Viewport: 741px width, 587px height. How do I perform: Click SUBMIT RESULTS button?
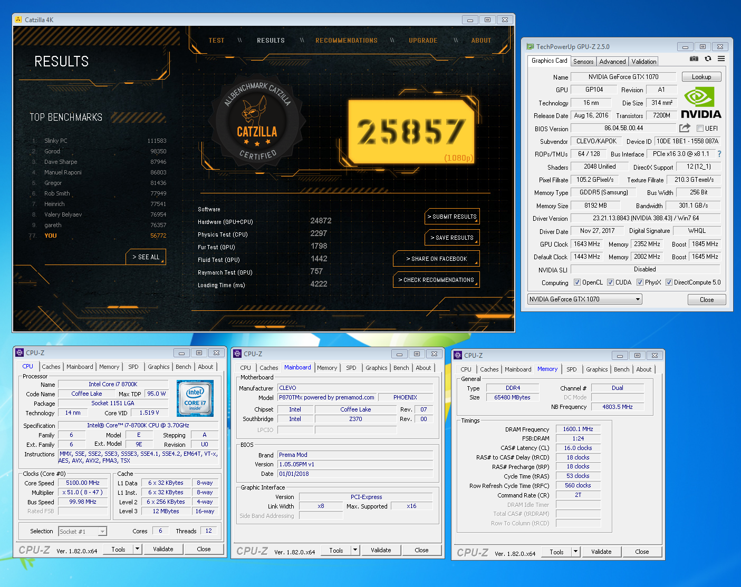pyautogui.click(x=452, y=217)
